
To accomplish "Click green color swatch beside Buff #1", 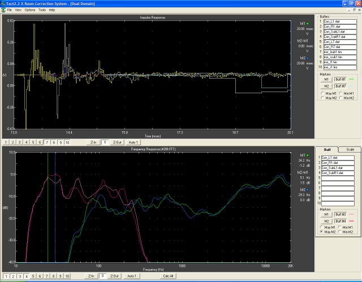I will tap(351, 79).
